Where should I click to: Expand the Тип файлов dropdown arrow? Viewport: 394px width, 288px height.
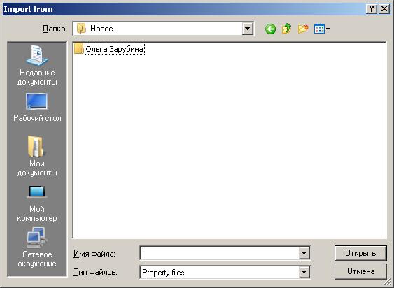(304, 272)
